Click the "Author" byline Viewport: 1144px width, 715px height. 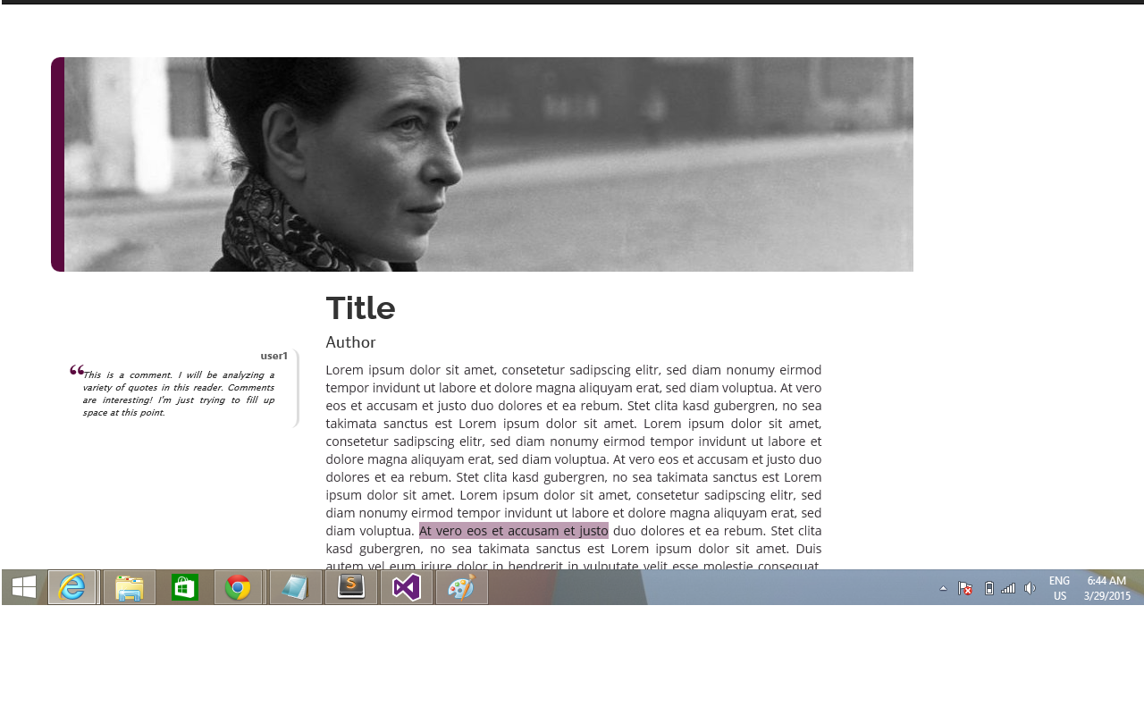coord(350,342)
